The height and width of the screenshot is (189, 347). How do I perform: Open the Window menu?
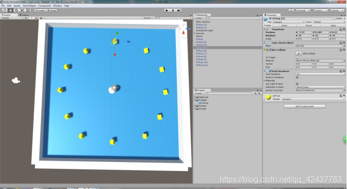click(57, 5)
